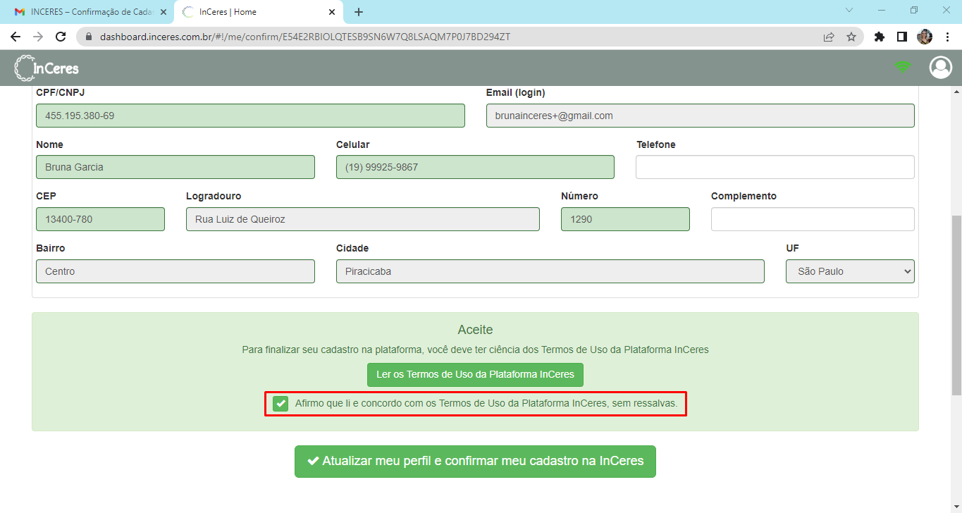Screen dimensions: 962x513
Task: Open a new browser tab
Action: (359, 12)
